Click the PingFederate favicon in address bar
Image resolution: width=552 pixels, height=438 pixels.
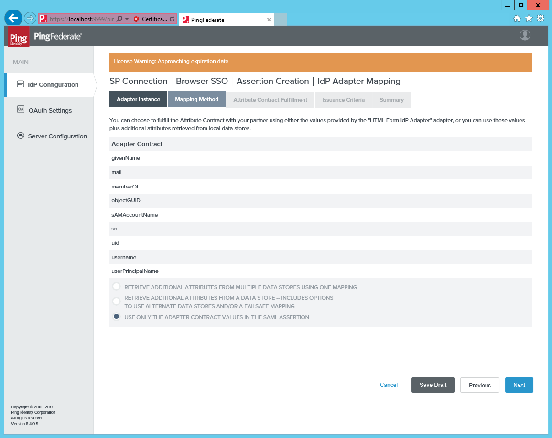43,19
